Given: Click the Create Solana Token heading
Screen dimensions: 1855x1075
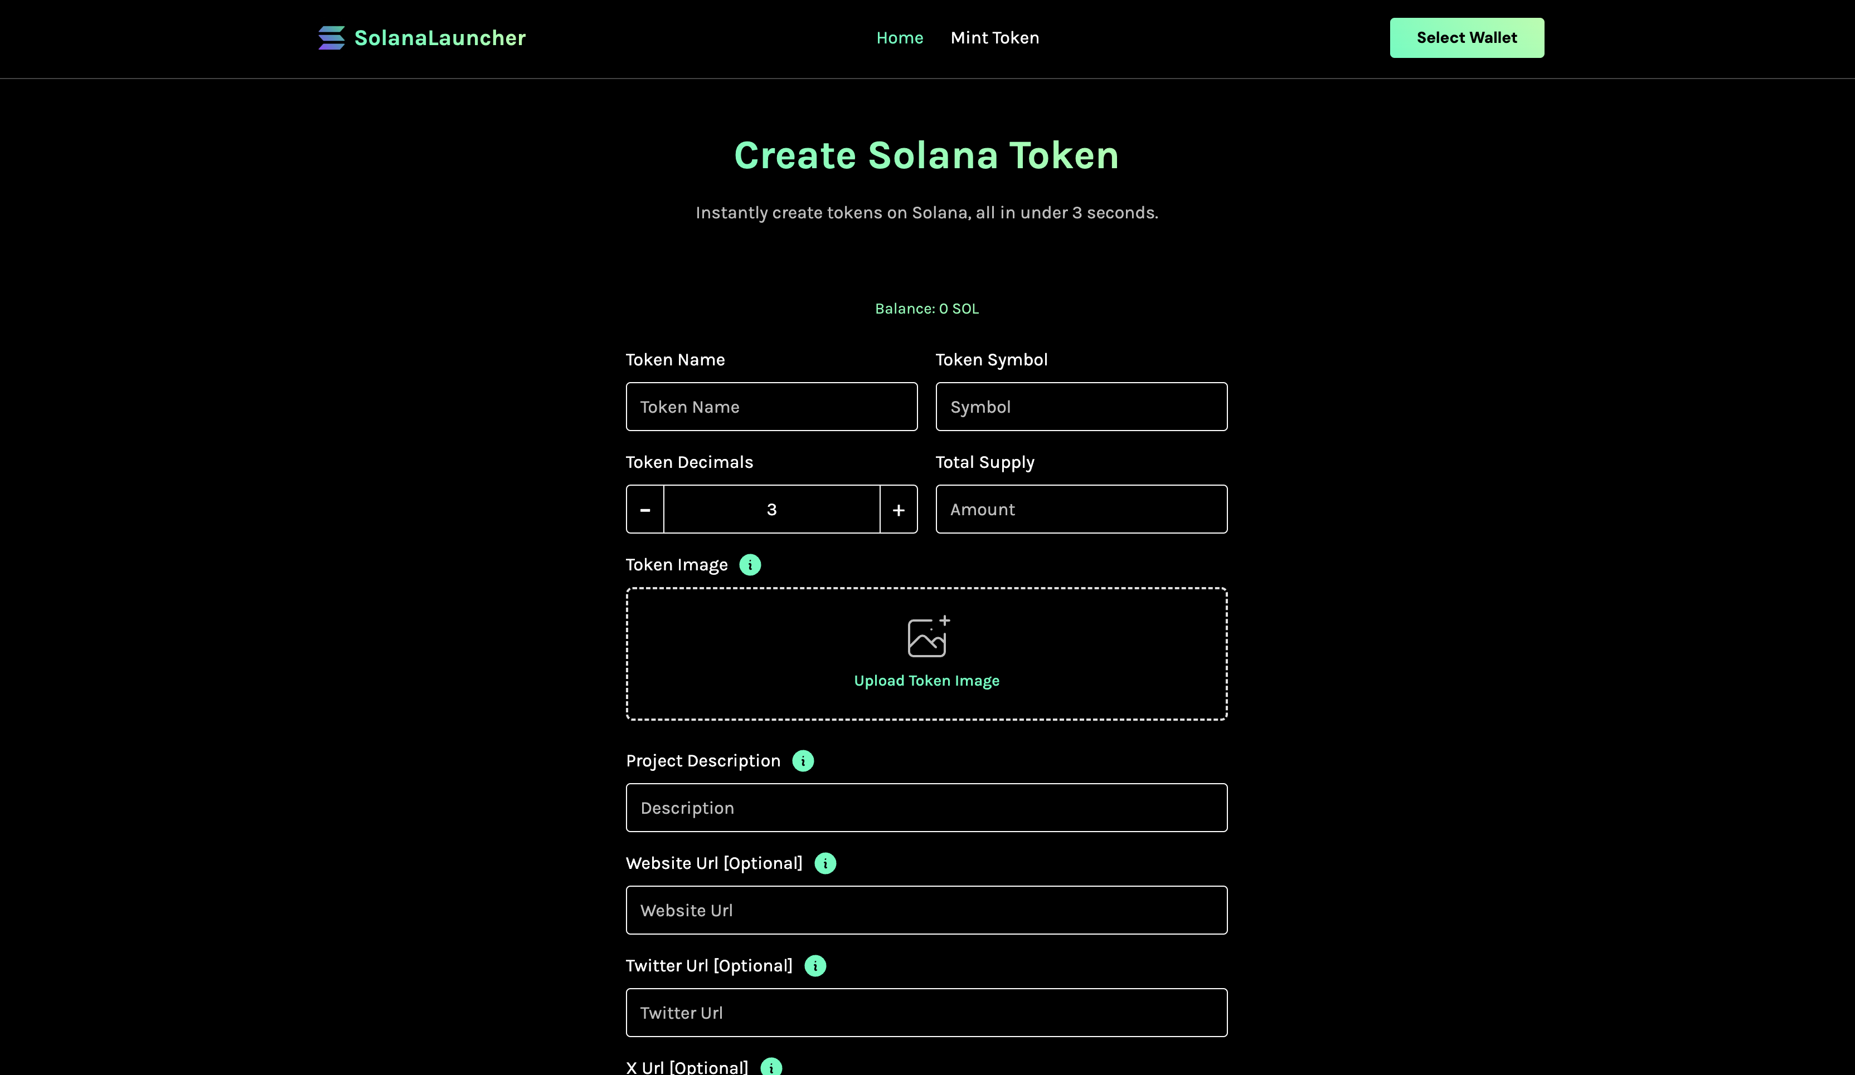Looking at the screenshot, I should pos(927,155).
